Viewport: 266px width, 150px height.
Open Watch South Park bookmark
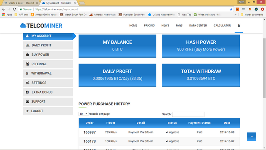(73, 15)
